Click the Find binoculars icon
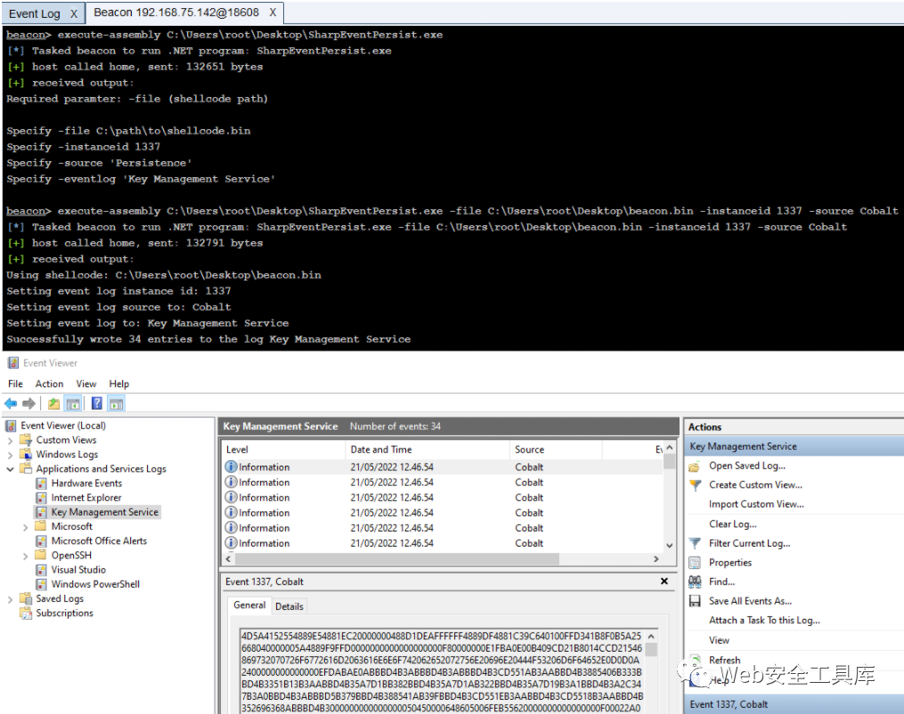This screenshot has width=904, height=714. [695, 582]
